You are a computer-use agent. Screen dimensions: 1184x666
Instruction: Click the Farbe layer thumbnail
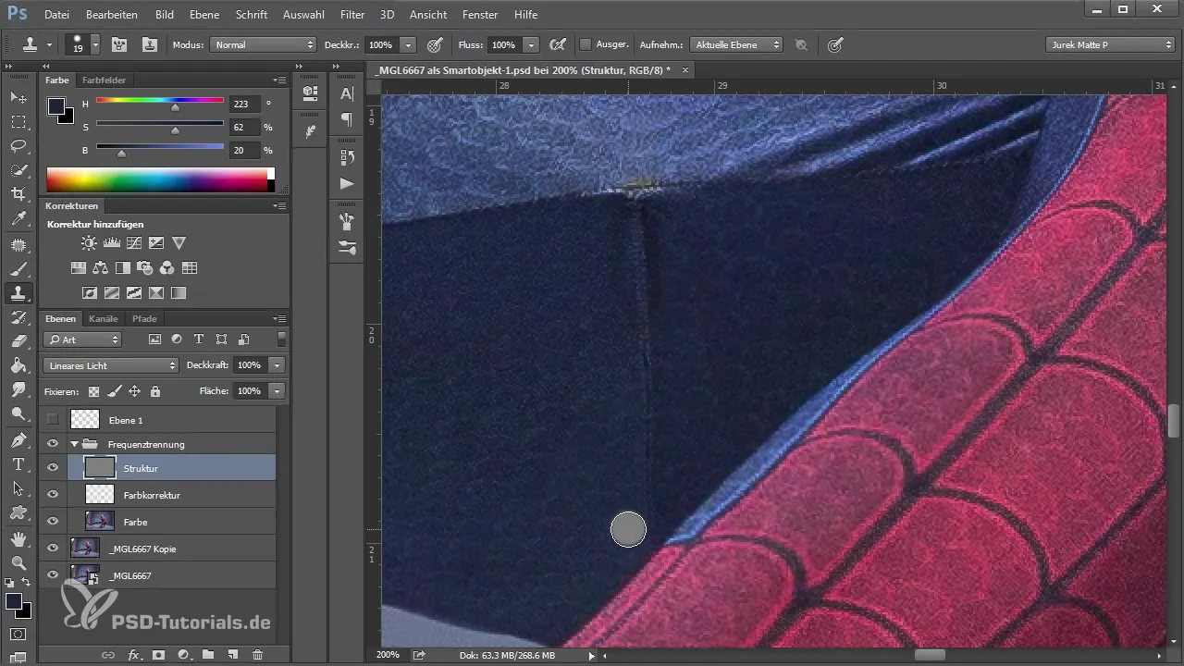point(99,522)
